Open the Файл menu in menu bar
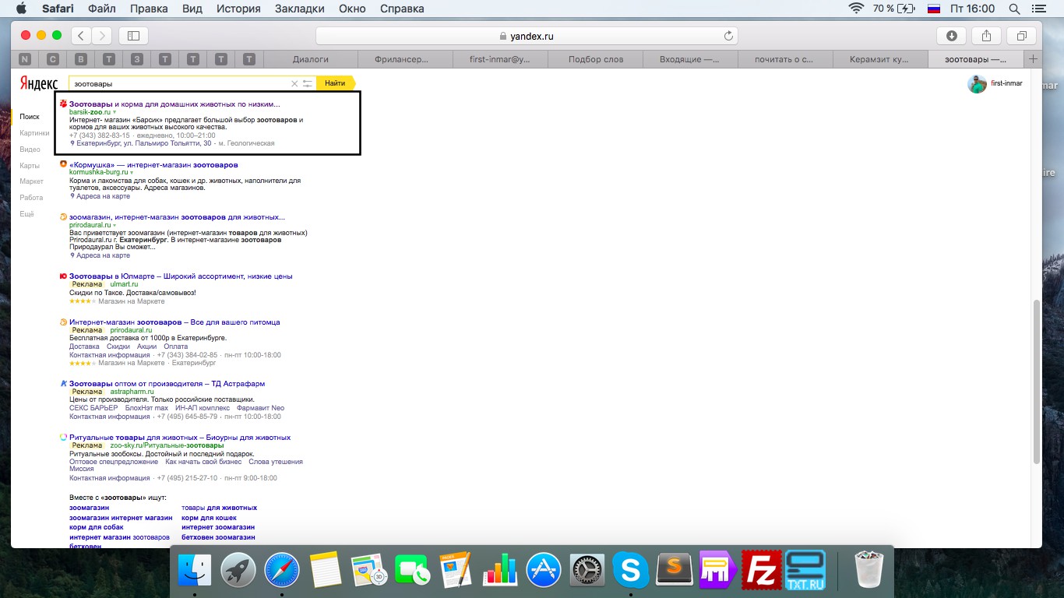 102,9
